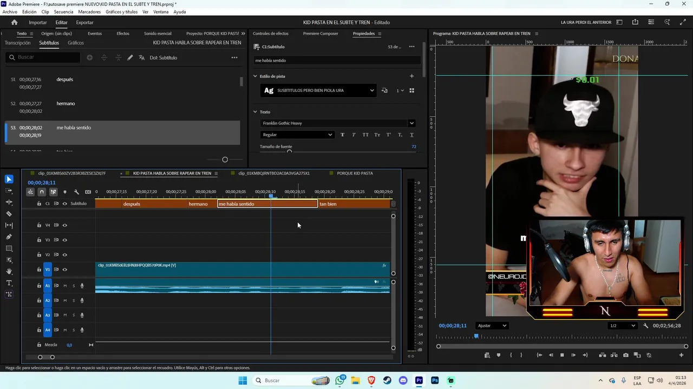This screenshot has width=693, height=389.
Task: Click the Lift button in Program monitor
Action: pos(603,355)
